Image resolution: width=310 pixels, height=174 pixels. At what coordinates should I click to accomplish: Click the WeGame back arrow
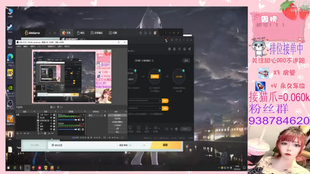click(x=50, y=33)
